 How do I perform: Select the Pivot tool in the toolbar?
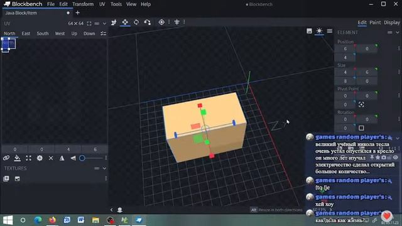pyautogui.click(x=148, y=23)
